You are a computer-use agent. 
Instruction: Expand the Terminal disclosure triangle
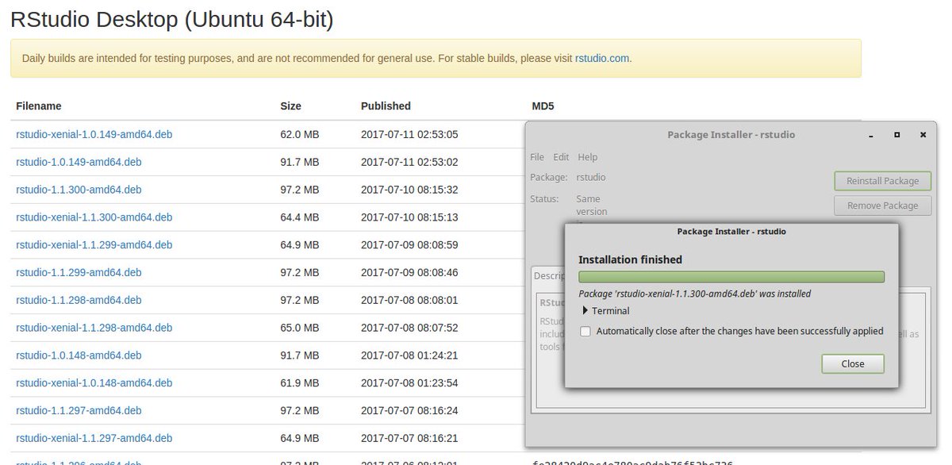click(586, 311)
